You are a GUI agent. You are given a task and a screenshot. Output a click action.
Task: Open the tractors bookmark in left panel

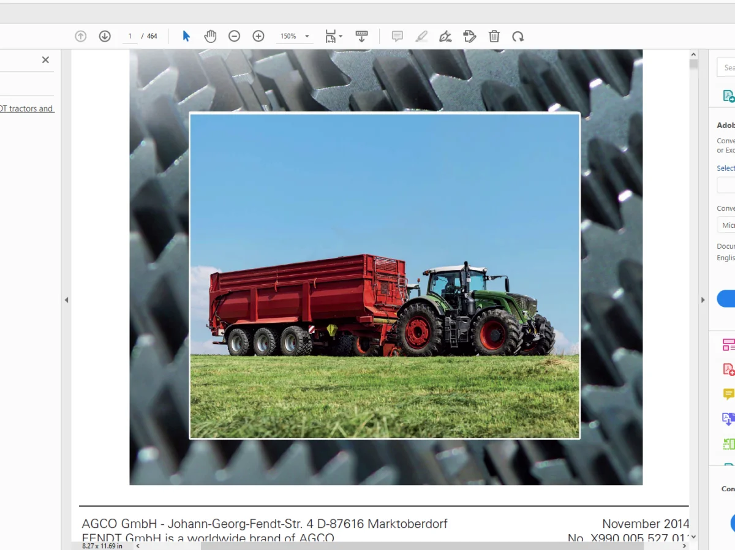pos(28,108)
